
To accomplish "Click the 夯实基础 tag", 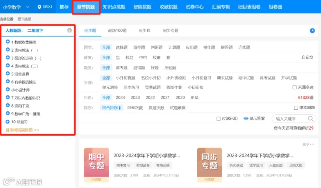I will coord(236,165).
